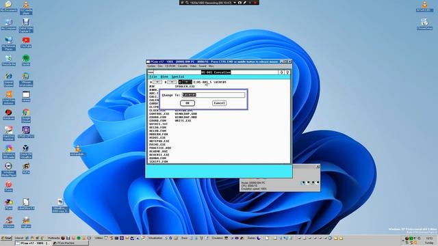Open the View menu in MS-DOS Executive
The width and height of the screenshot is (438, 246).
point(164,77)
